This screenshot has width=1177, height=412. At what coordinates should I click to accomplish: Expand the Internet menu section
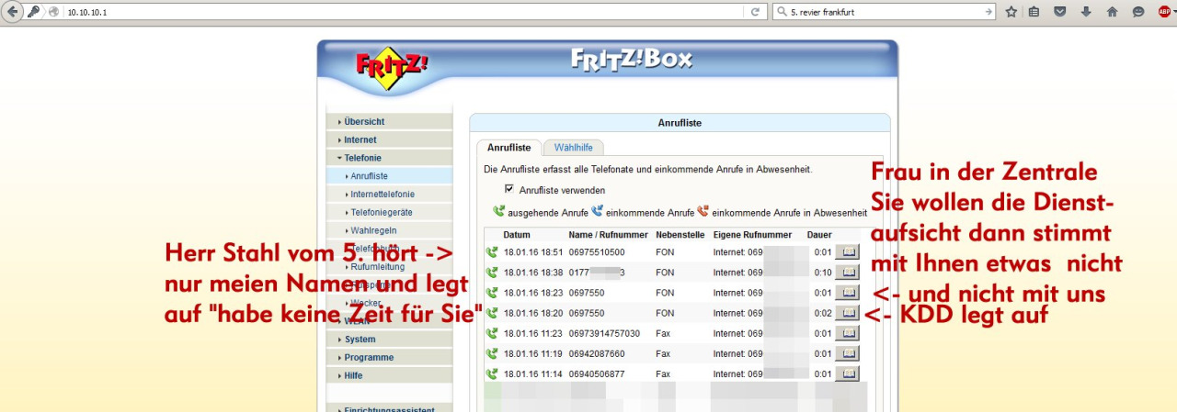389,139
